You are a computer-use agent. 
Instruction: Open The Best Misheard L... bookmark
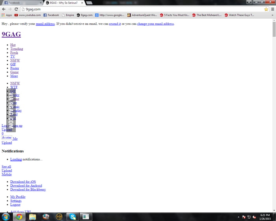207,15
